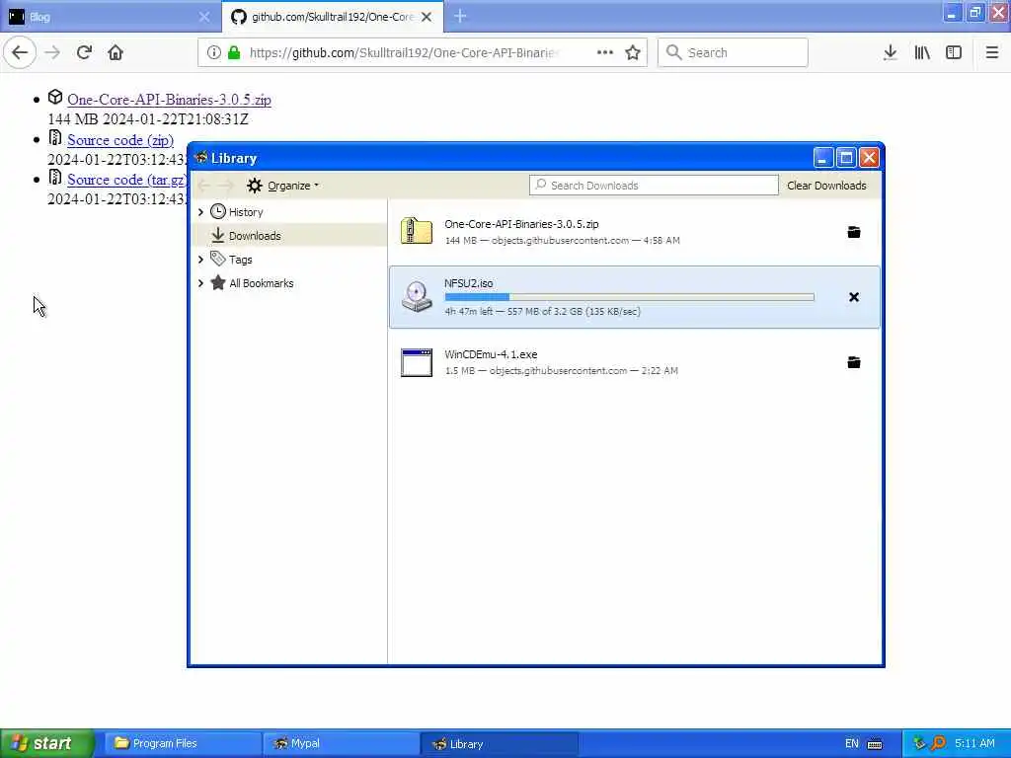Minimize the Library window
Screen dimensions: 1011x758
[822, 157]
